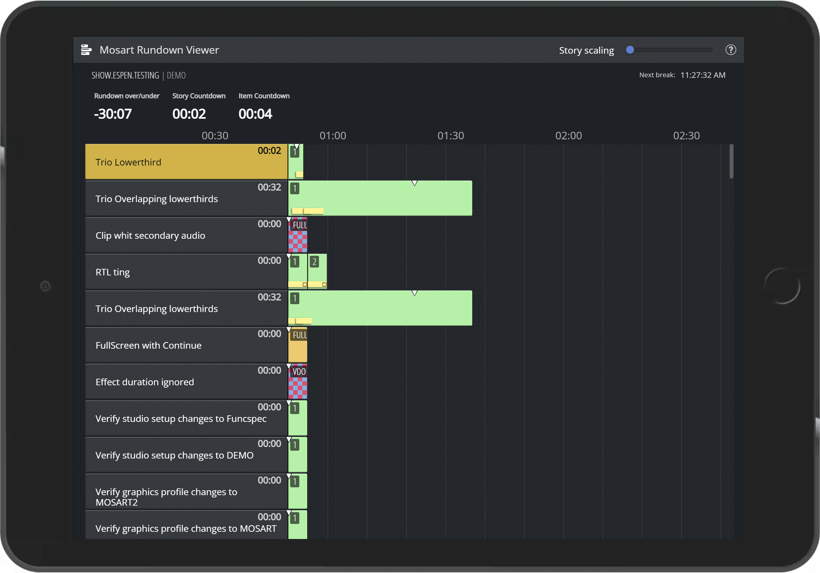The width and height of the screenshot is (820, 573).
Task: Click SHOW.ESPEN.TESTING rundown name
Action: point(125,76)
